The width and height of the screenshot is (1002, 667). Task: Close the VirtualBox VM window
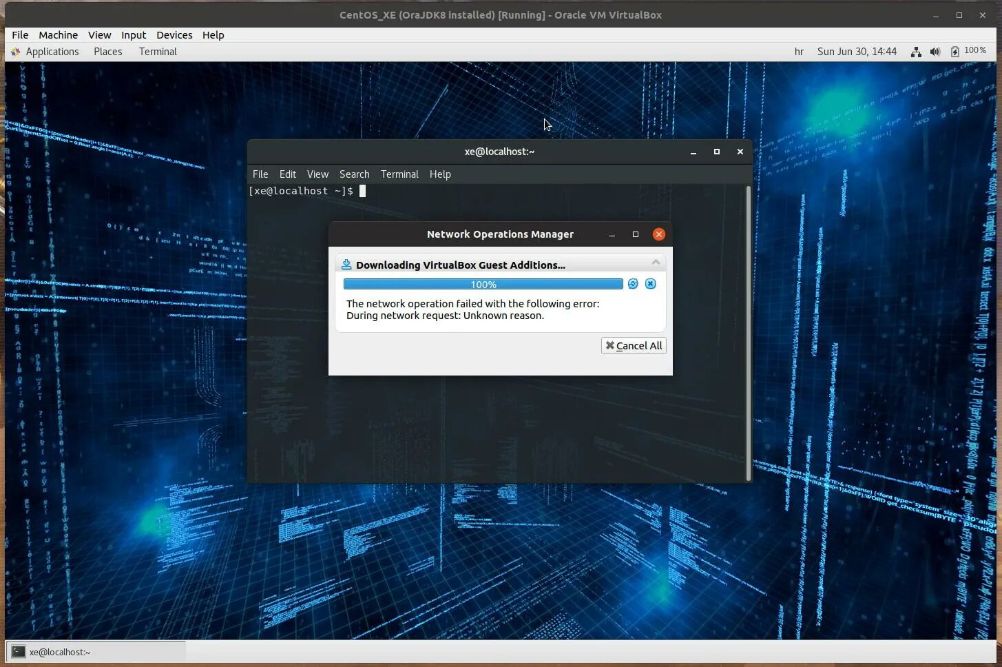click(983, 15)
